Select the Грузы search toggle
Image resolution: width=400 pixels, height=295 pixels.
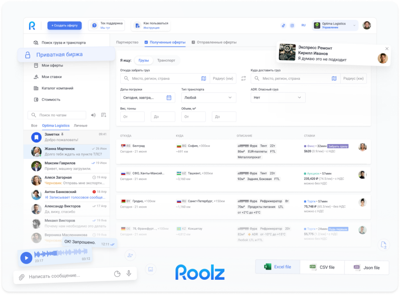tap(144, 60)
